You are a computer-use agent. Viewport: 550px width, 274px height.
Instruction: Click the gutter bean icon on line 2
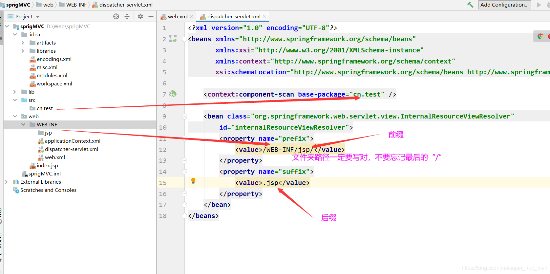tap(173, 39)
